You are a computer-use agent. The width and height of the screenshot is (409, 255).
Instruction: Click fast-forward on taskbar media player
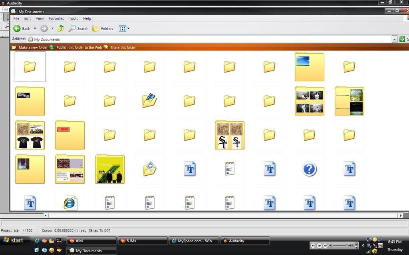pyautogui.click(x=325, y=245)
